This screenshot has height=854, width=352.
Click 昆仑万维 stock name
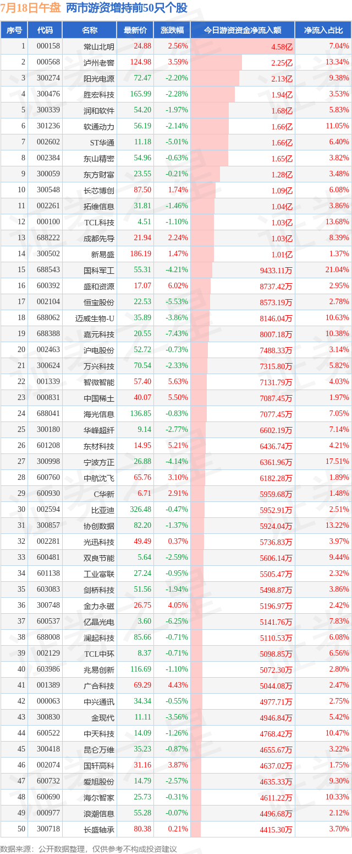(x=99, y=750)
